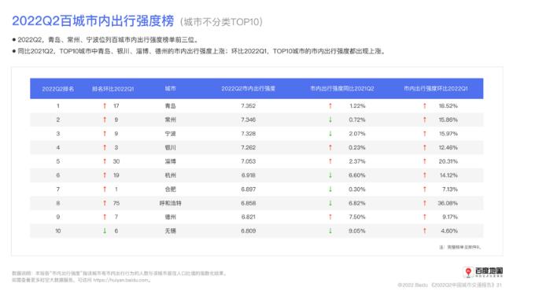Click red up arrow next to 2.37%

330,161
